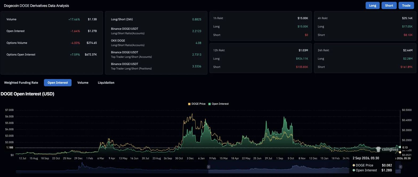Click the Short button
This screenshot has width=418, height=177.
tap(389, 5)
